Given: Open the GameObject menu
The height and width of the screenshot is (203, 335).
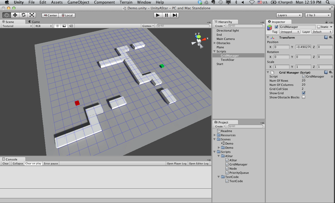Looking at the screenshot, I should pos(78,2).
